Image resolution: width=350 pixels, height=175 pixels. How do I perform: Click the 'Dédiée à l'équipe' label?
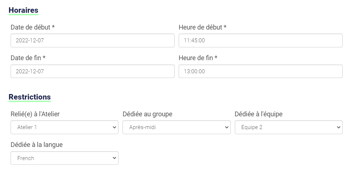[258, 114]
